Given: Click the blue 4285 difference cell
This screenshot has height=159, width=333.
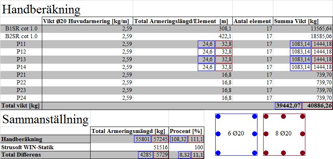Looking at the screenshot, I should click(145, 155).
